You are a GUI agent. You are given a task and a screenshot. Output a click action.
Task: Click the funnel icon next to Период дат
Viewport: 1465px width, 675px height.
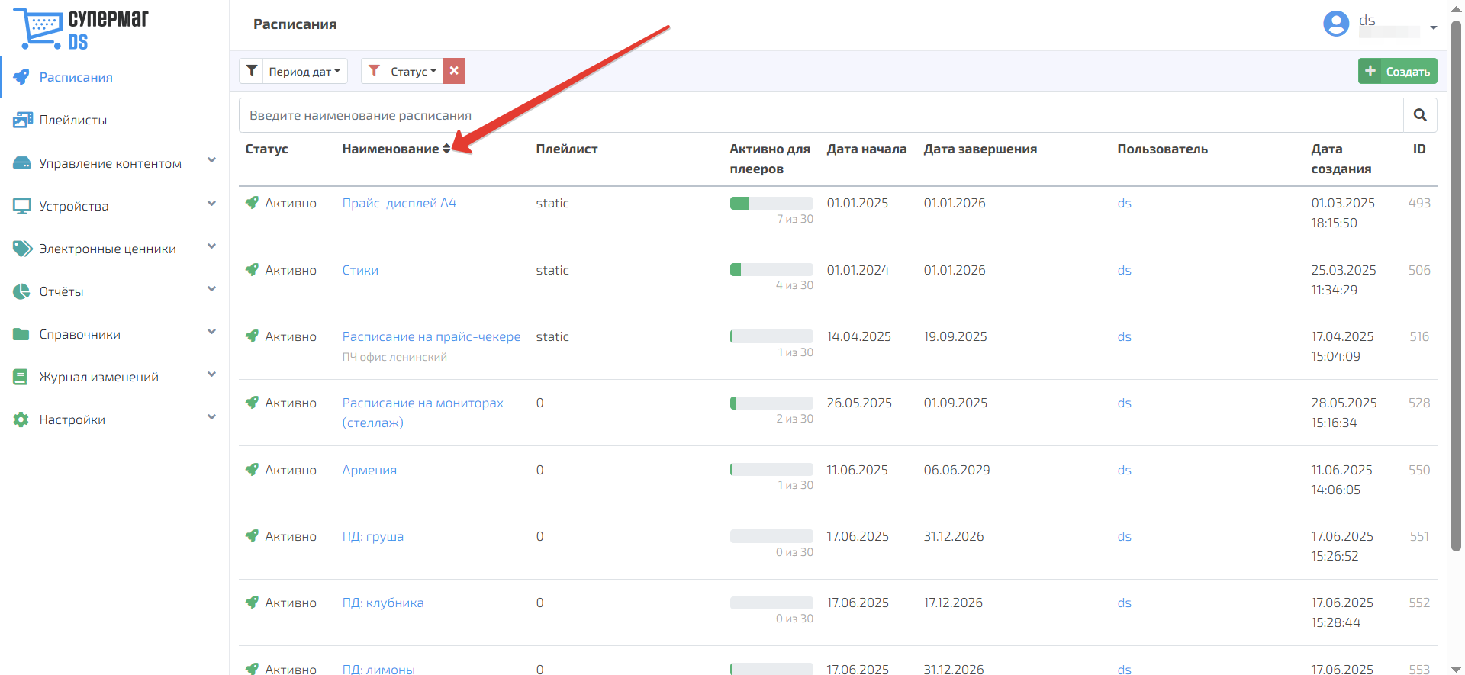click(252, 71)
